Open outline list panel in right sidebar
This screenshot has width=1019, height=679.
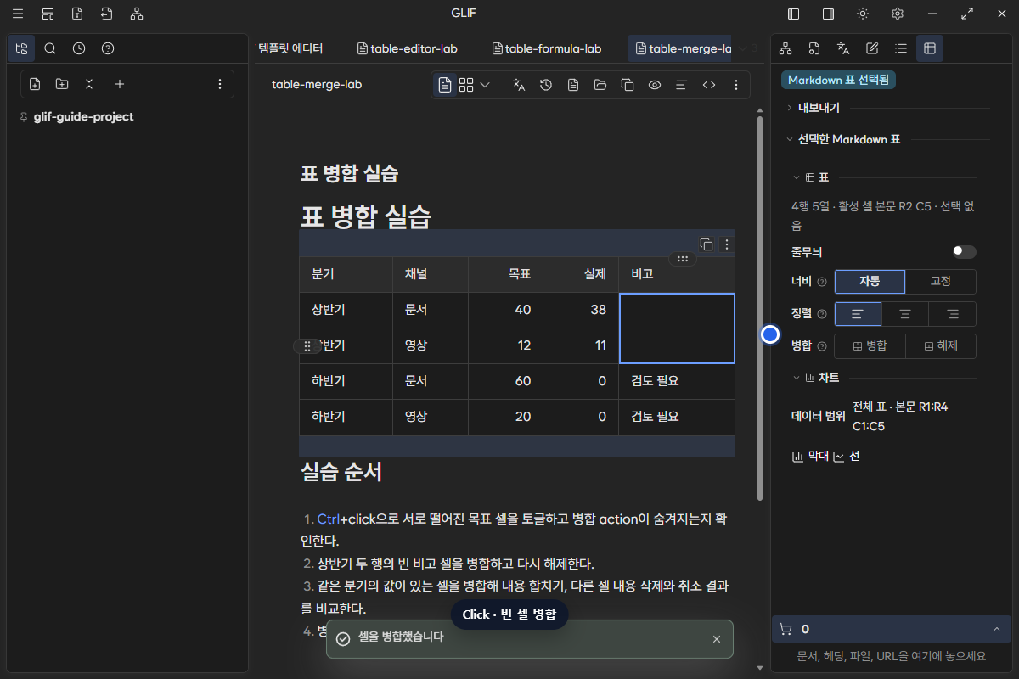click(x=901, y=48)
